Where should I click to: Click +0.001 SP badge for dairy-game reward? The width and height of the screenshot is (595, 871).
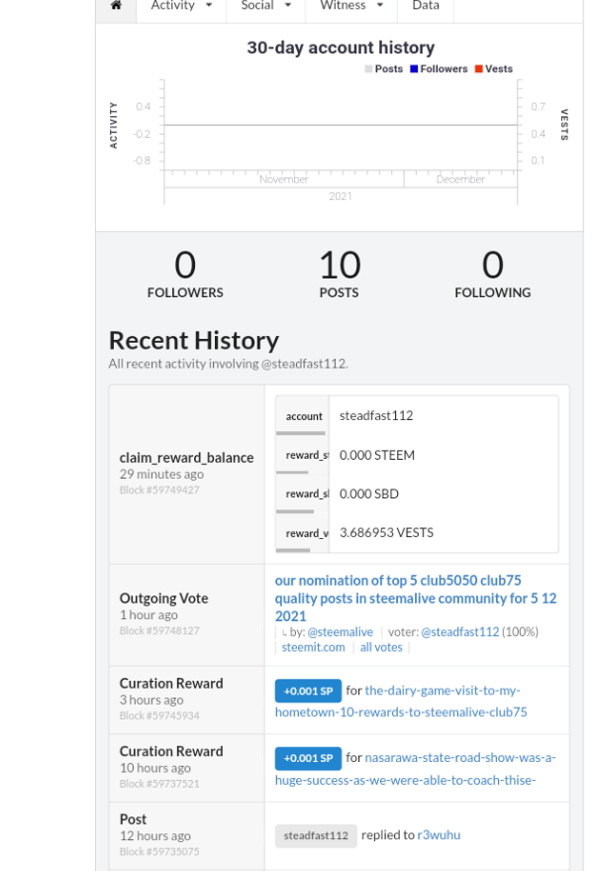click(308, 691)
